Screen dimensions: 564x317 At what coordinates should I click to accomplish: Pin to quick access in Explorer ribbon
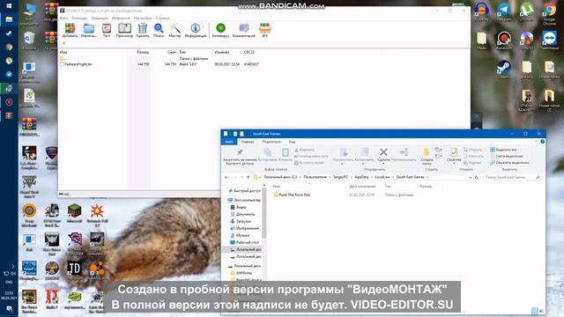point(240,157)
